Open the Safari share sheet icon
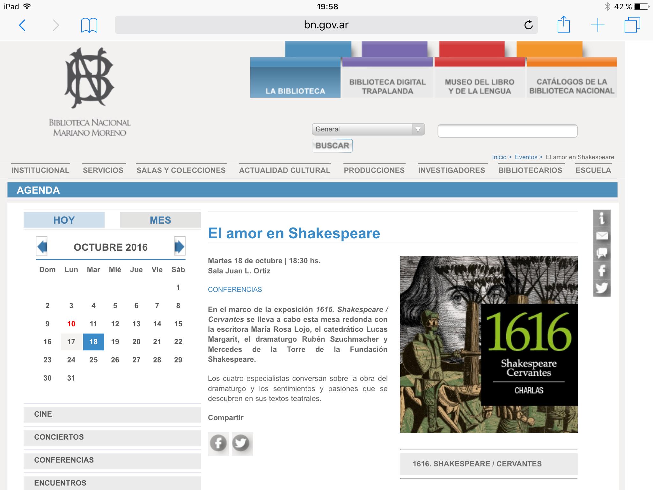Viewport: 653px width, 490px height. [563, 24]
